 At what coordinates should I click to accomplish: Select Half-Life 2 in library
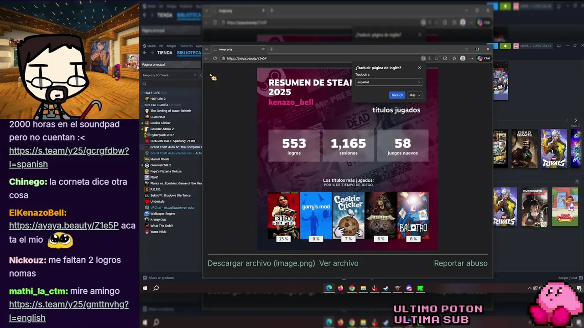click(x=158, y=99)
